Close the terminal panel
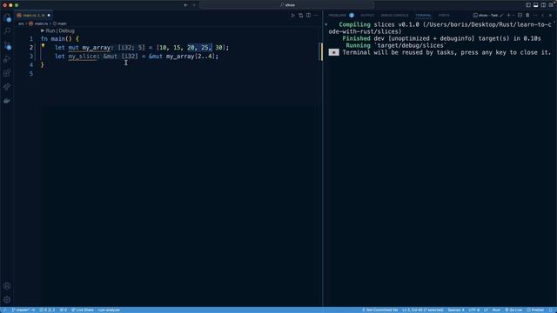 (x=550, y=16)
